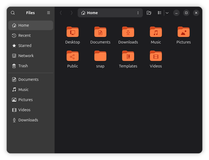Open the Home path options menu
The width and height of the screenshot is (209, 160).
click(138, 13)
